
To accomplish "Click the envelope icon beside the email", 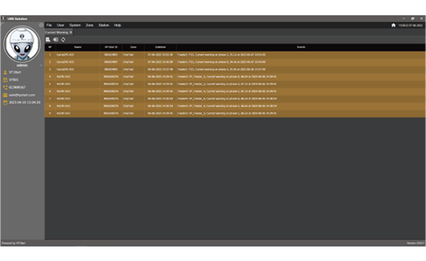I will point(5,95).
